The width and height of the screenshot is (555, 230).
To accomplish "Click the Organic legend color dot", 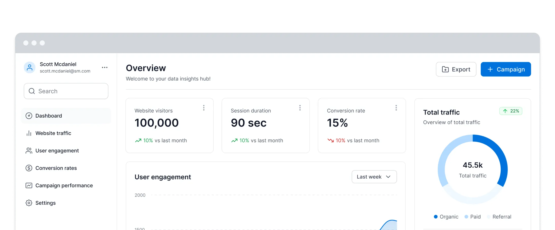I will pyautogui.click(x=436, y=217).
